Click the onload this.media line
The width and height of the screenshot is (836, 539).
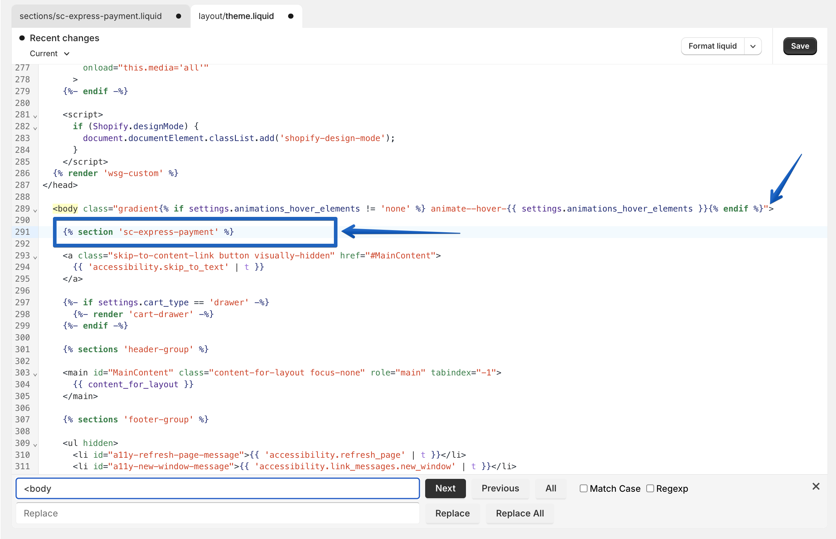tap(146, 68)
